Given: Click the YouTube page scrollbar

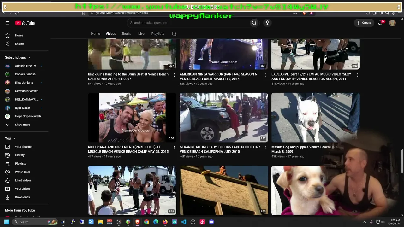Looking at the screenshot, I should tap(402, 161).
